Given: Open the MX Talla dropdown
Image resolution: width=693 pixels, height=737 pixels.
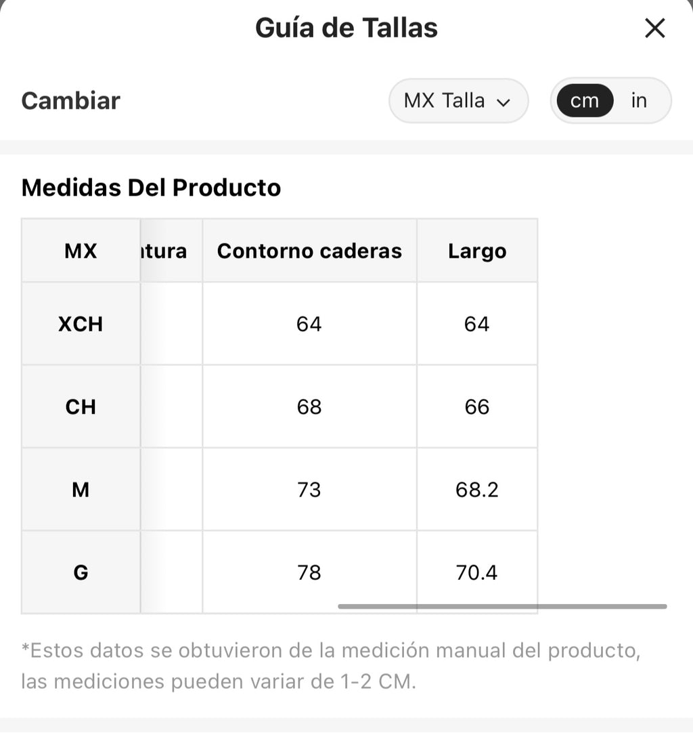Looking at the screenshot, I should (458, 100).
